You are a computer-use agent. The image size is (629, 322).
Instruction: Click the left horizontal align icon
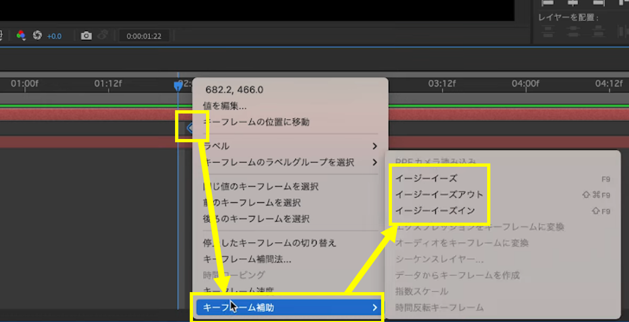tap(547, 3)
